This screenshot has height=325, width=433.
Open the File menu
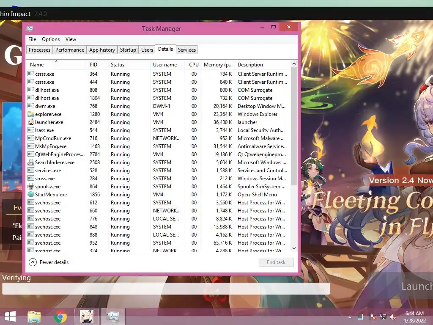32,39
